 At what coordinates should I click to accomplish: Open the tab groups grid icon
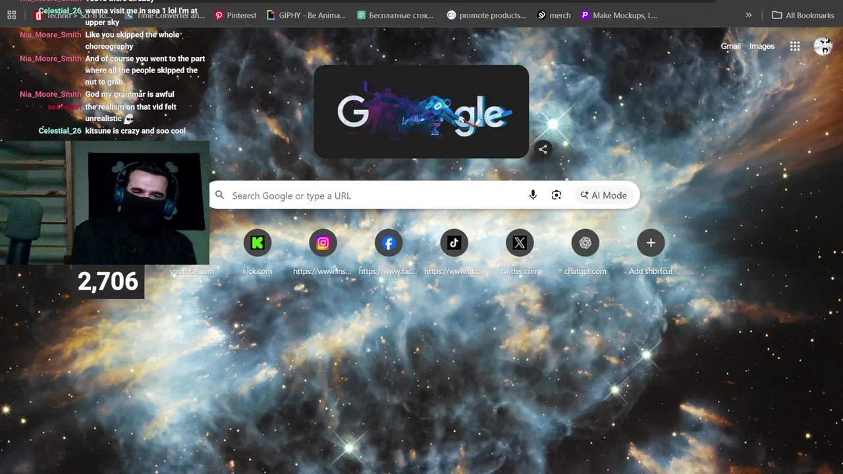[12, 15]
